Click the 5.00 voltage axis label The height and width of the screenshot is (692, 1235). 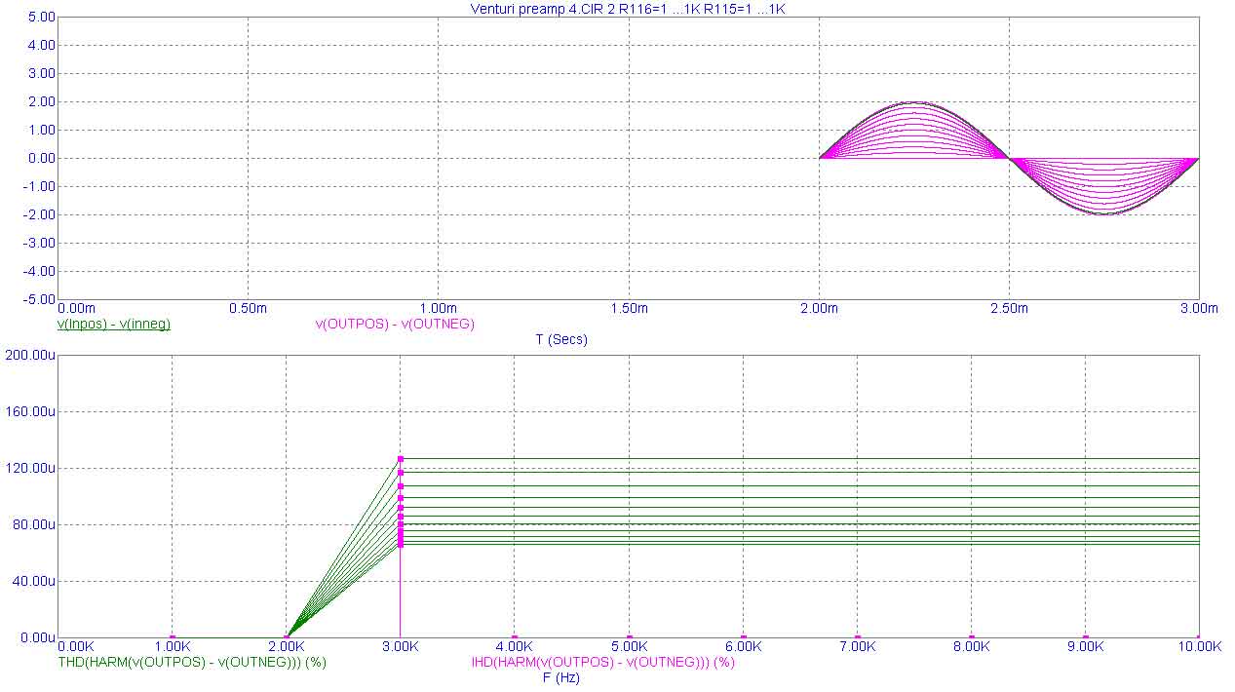coord(41,18)
